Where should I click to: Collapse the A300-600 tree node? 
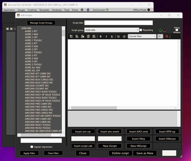click(x=19, y=28)
